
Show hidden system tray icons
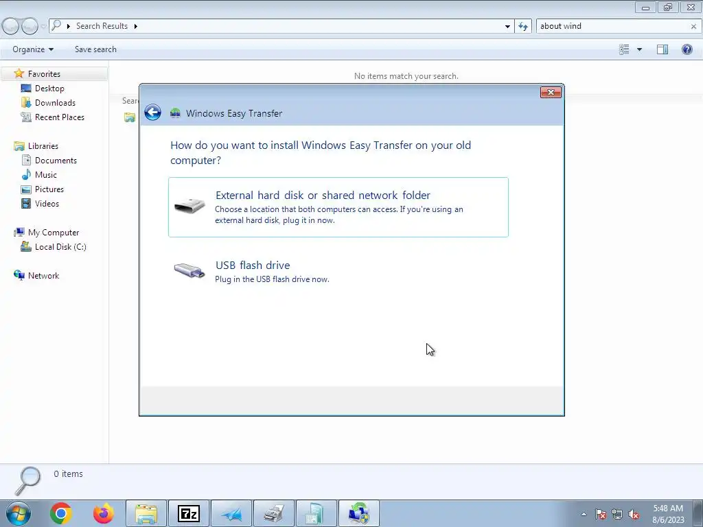[584, 514]
